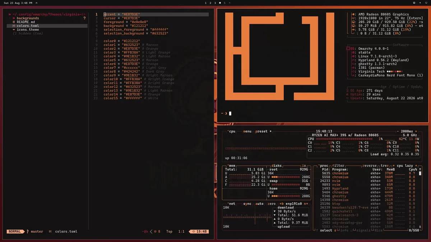
Task: Toggle the cpu box label in btop
Action: pyautogui.click(x=232, y=132)
